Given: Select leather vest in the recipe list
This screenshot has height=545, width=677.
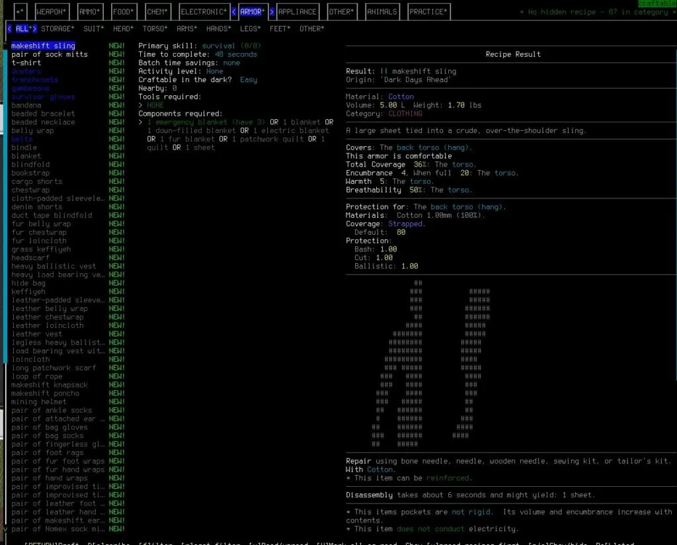Looking at the screenshot, I should point(38,333).
